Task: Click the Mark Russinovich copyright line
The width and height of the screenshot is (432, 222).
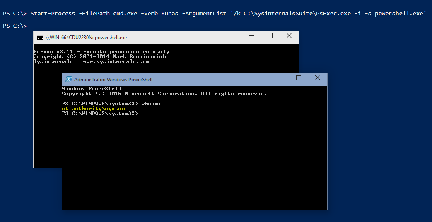Action: point(99,57)
